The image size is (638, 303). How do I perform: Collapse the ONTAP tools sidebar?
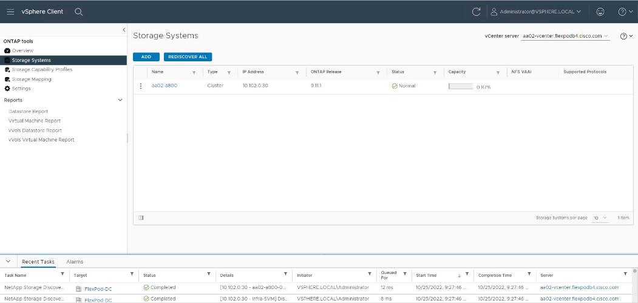(124, 30)
